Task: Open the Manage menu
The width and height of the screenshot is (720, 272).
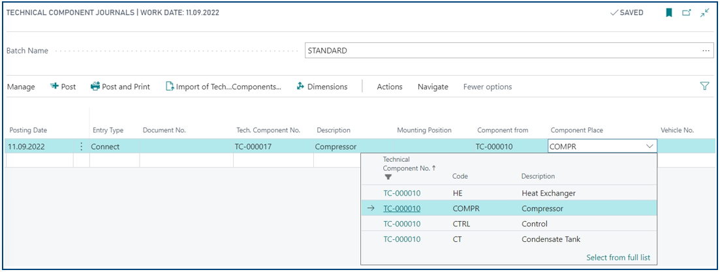Action: pos(21,87)
